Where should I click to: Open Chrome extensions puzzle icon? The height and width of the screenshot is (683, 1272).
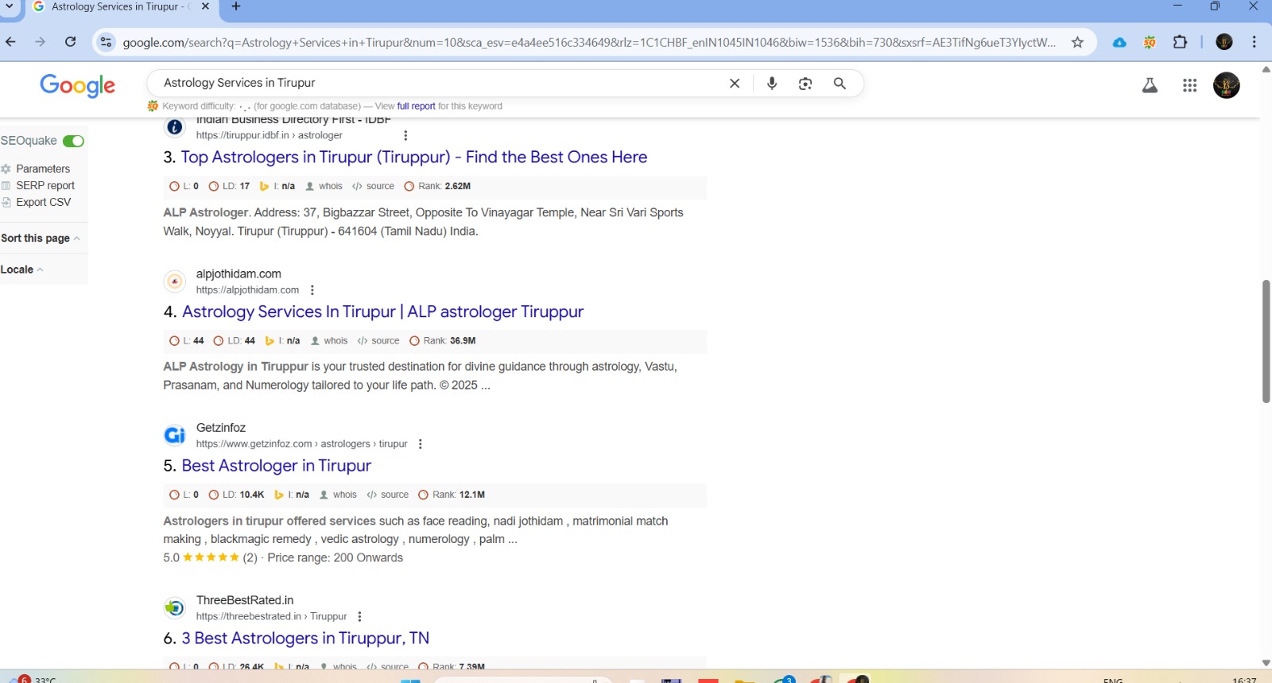(1180, 42)
